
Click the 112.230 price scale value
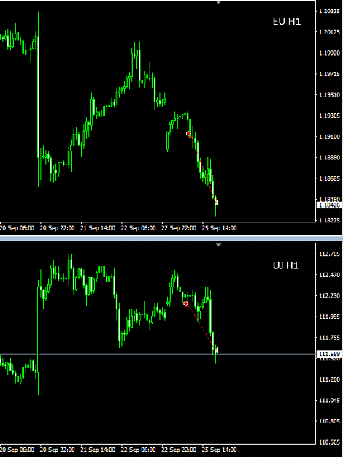click(x=329, y=296)
